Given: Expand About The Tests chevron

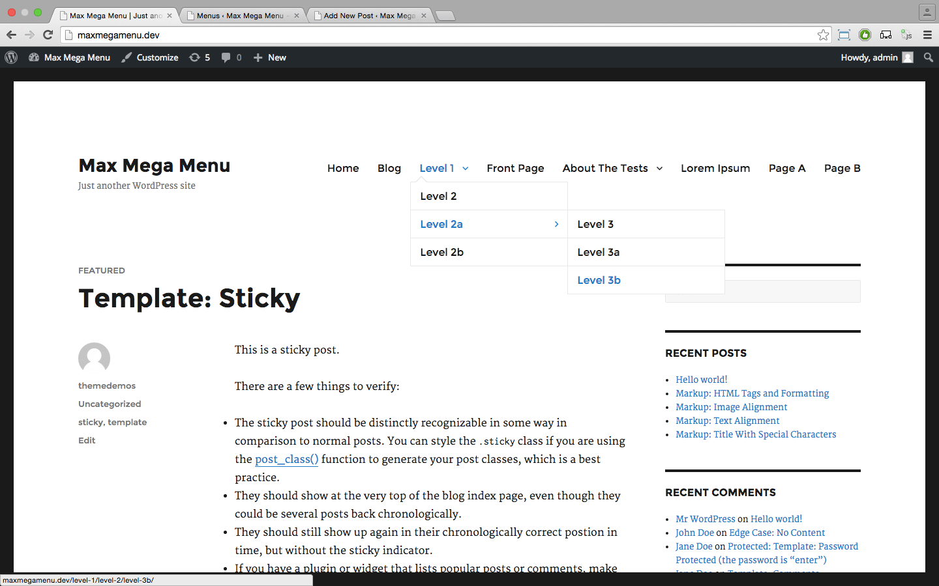Looking at the screenshot, I should [x=659, y=169].
